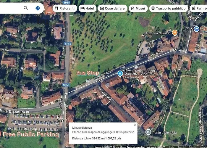Select the Hotel category chip
207x148 pixels.
pyautogui.click(x=88, y=9)
